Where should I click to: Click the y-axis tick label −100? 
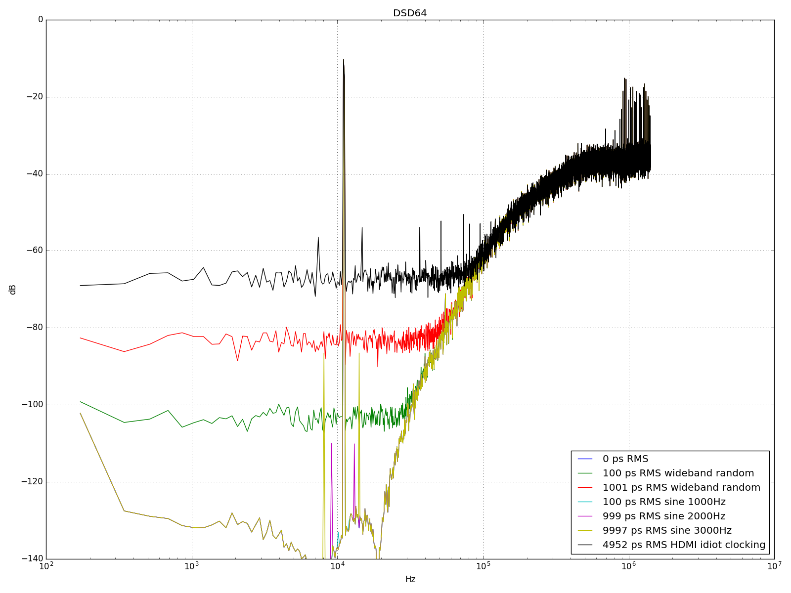[x=33, y=405]
